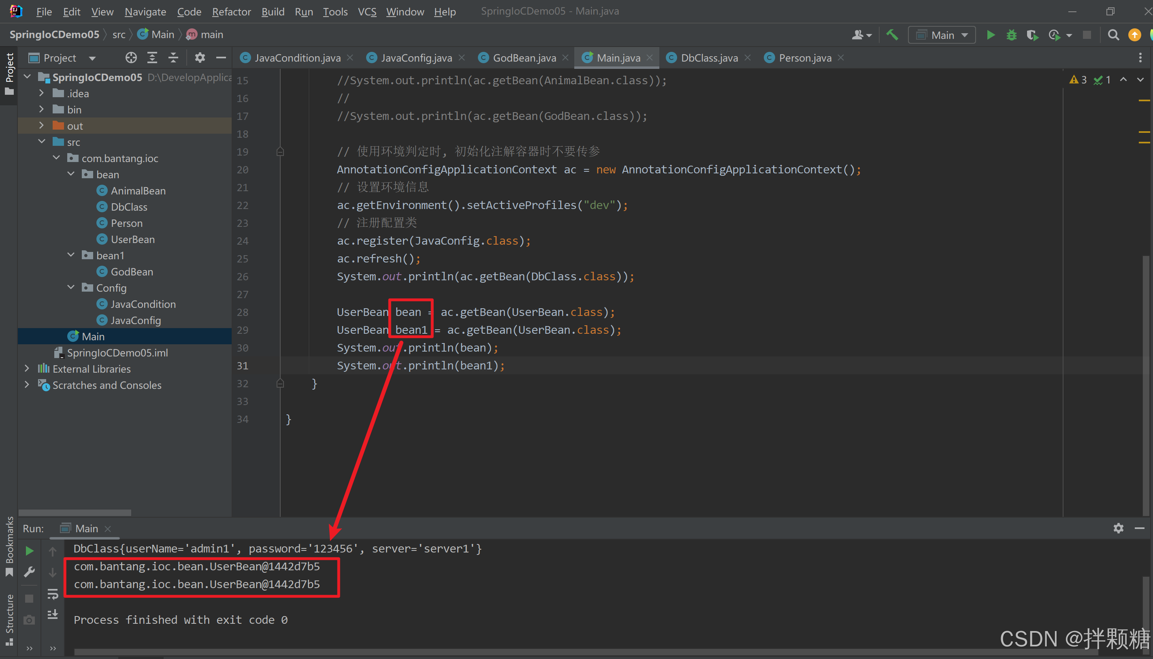Start debugging with the bug icon
Screen dimensions: 1153x659
tap(1011, 35)
